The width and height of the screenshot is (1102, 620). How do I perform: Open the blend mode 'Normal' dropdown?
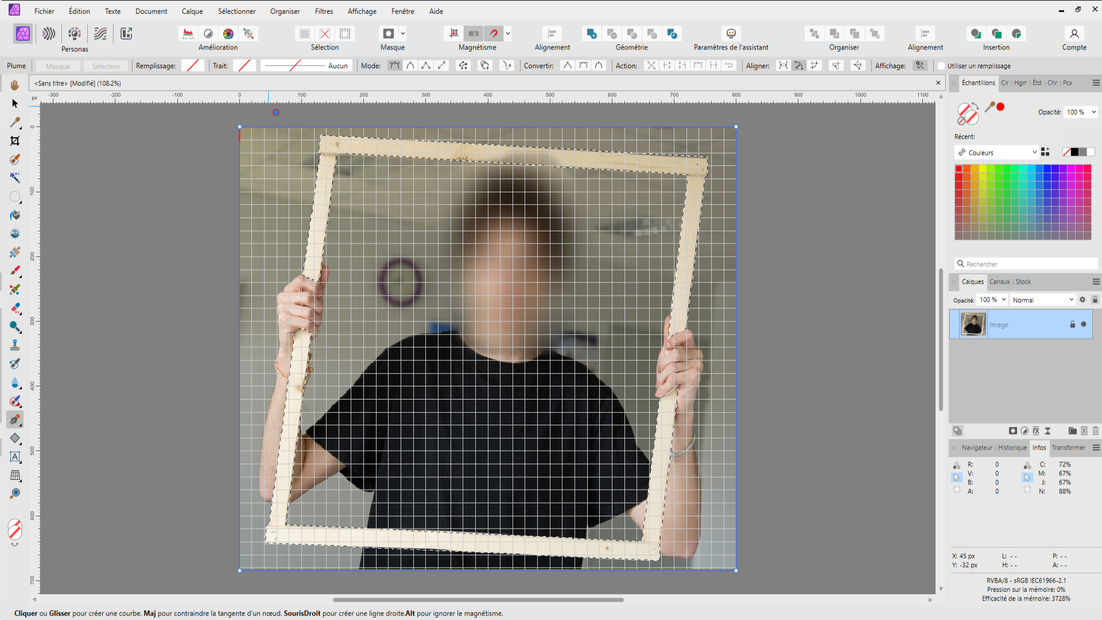(x=1043, y=300)
